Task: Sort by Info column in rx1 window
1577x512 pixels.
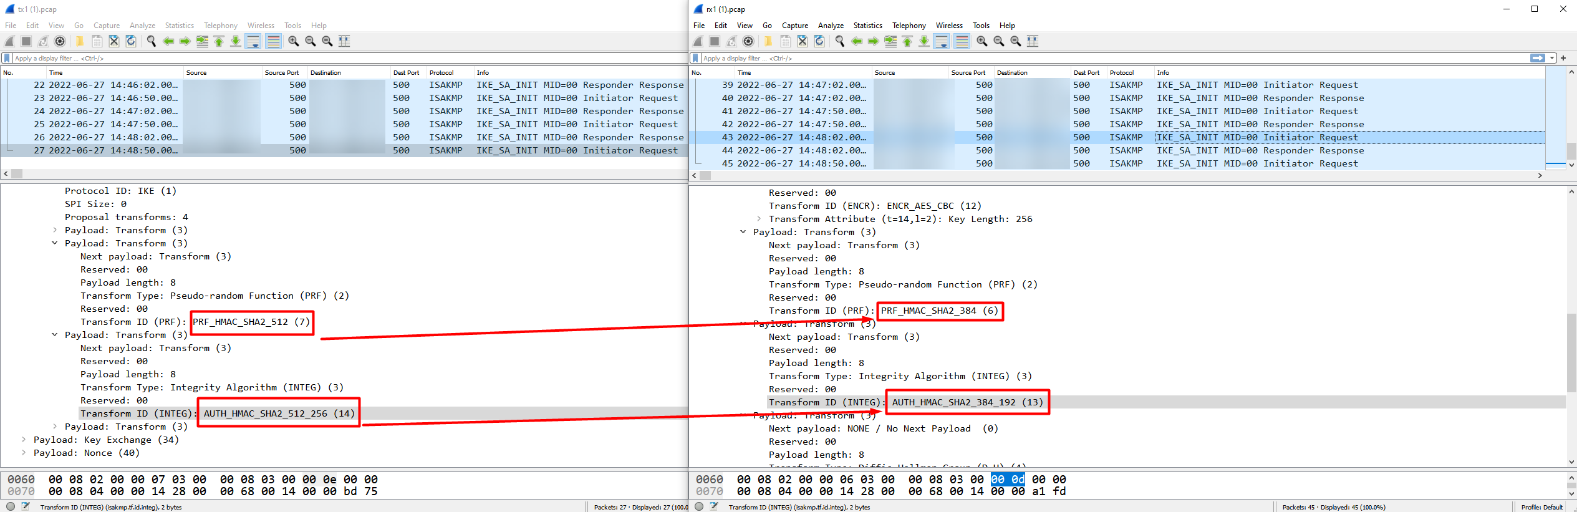Action: click(1349, 72)
